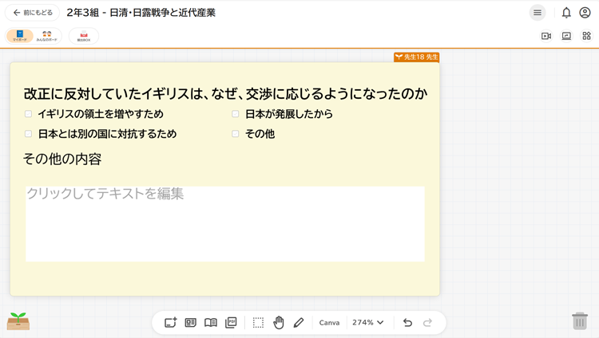The height and width of the screenshot is (338, 599).
Task: Expand the 274% zoom dropdown
Action: [368, 323]
